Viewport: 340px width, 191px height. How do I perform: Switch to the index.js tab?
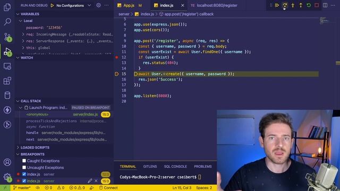click(x=166, y=5)
